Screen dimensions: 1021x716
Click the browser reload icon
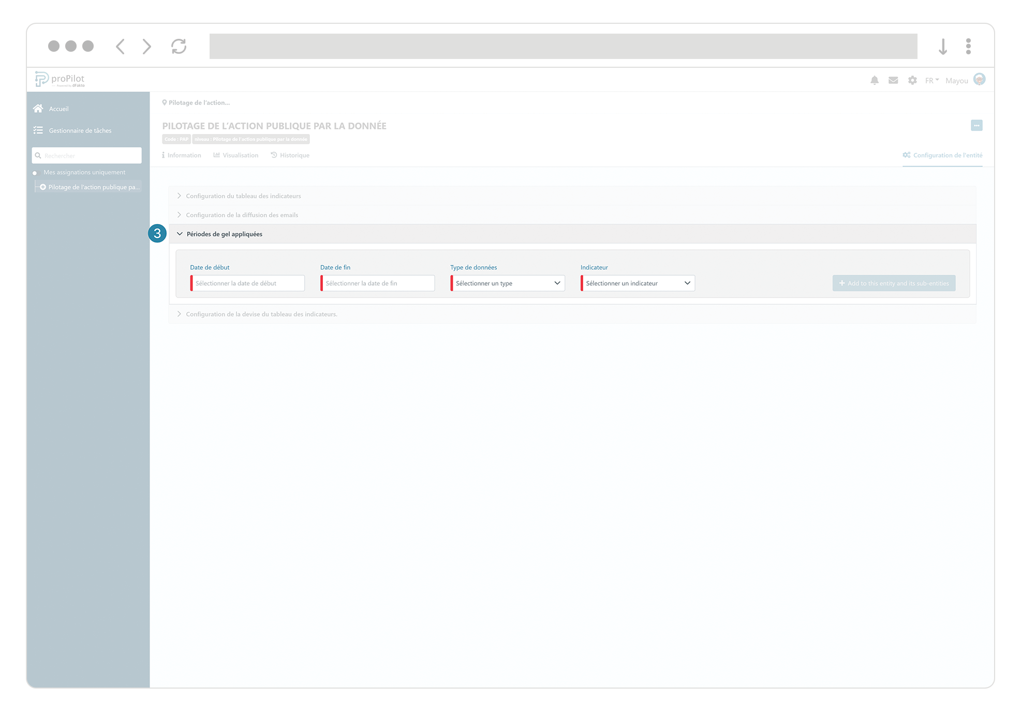coord(179,47)
